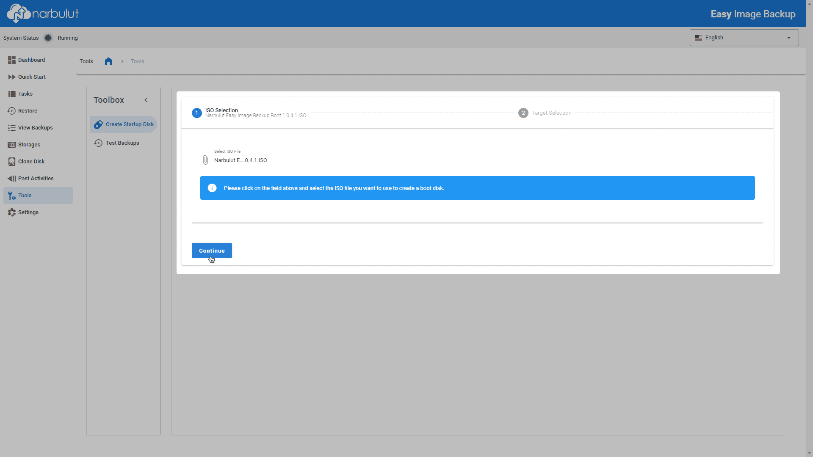Show Past Activities
The width and height of the screenshot is (813, 457).
(x=38, y=179)
